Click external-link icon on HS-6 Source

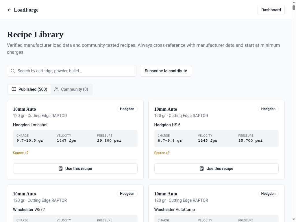tap(168, 153)
